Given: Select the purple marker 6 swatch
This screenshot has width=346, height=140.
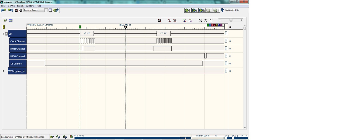Looking at the screenshot, I should click(x=221, y=25).
